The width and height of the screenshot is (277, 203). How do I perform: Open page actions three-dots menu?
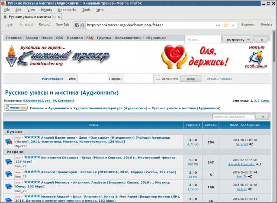tap(218, 25)
